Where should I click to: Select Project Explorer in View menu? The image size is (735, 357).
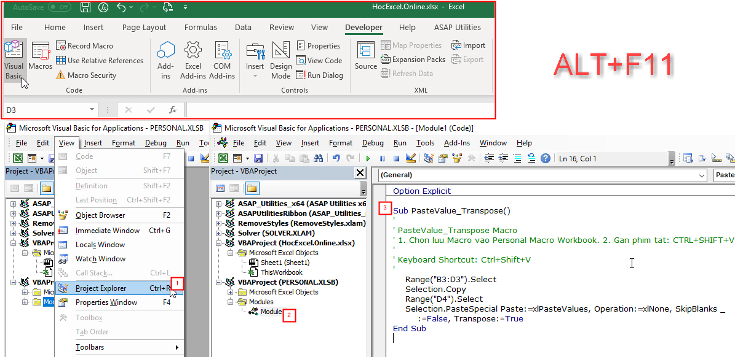(119, 288)
